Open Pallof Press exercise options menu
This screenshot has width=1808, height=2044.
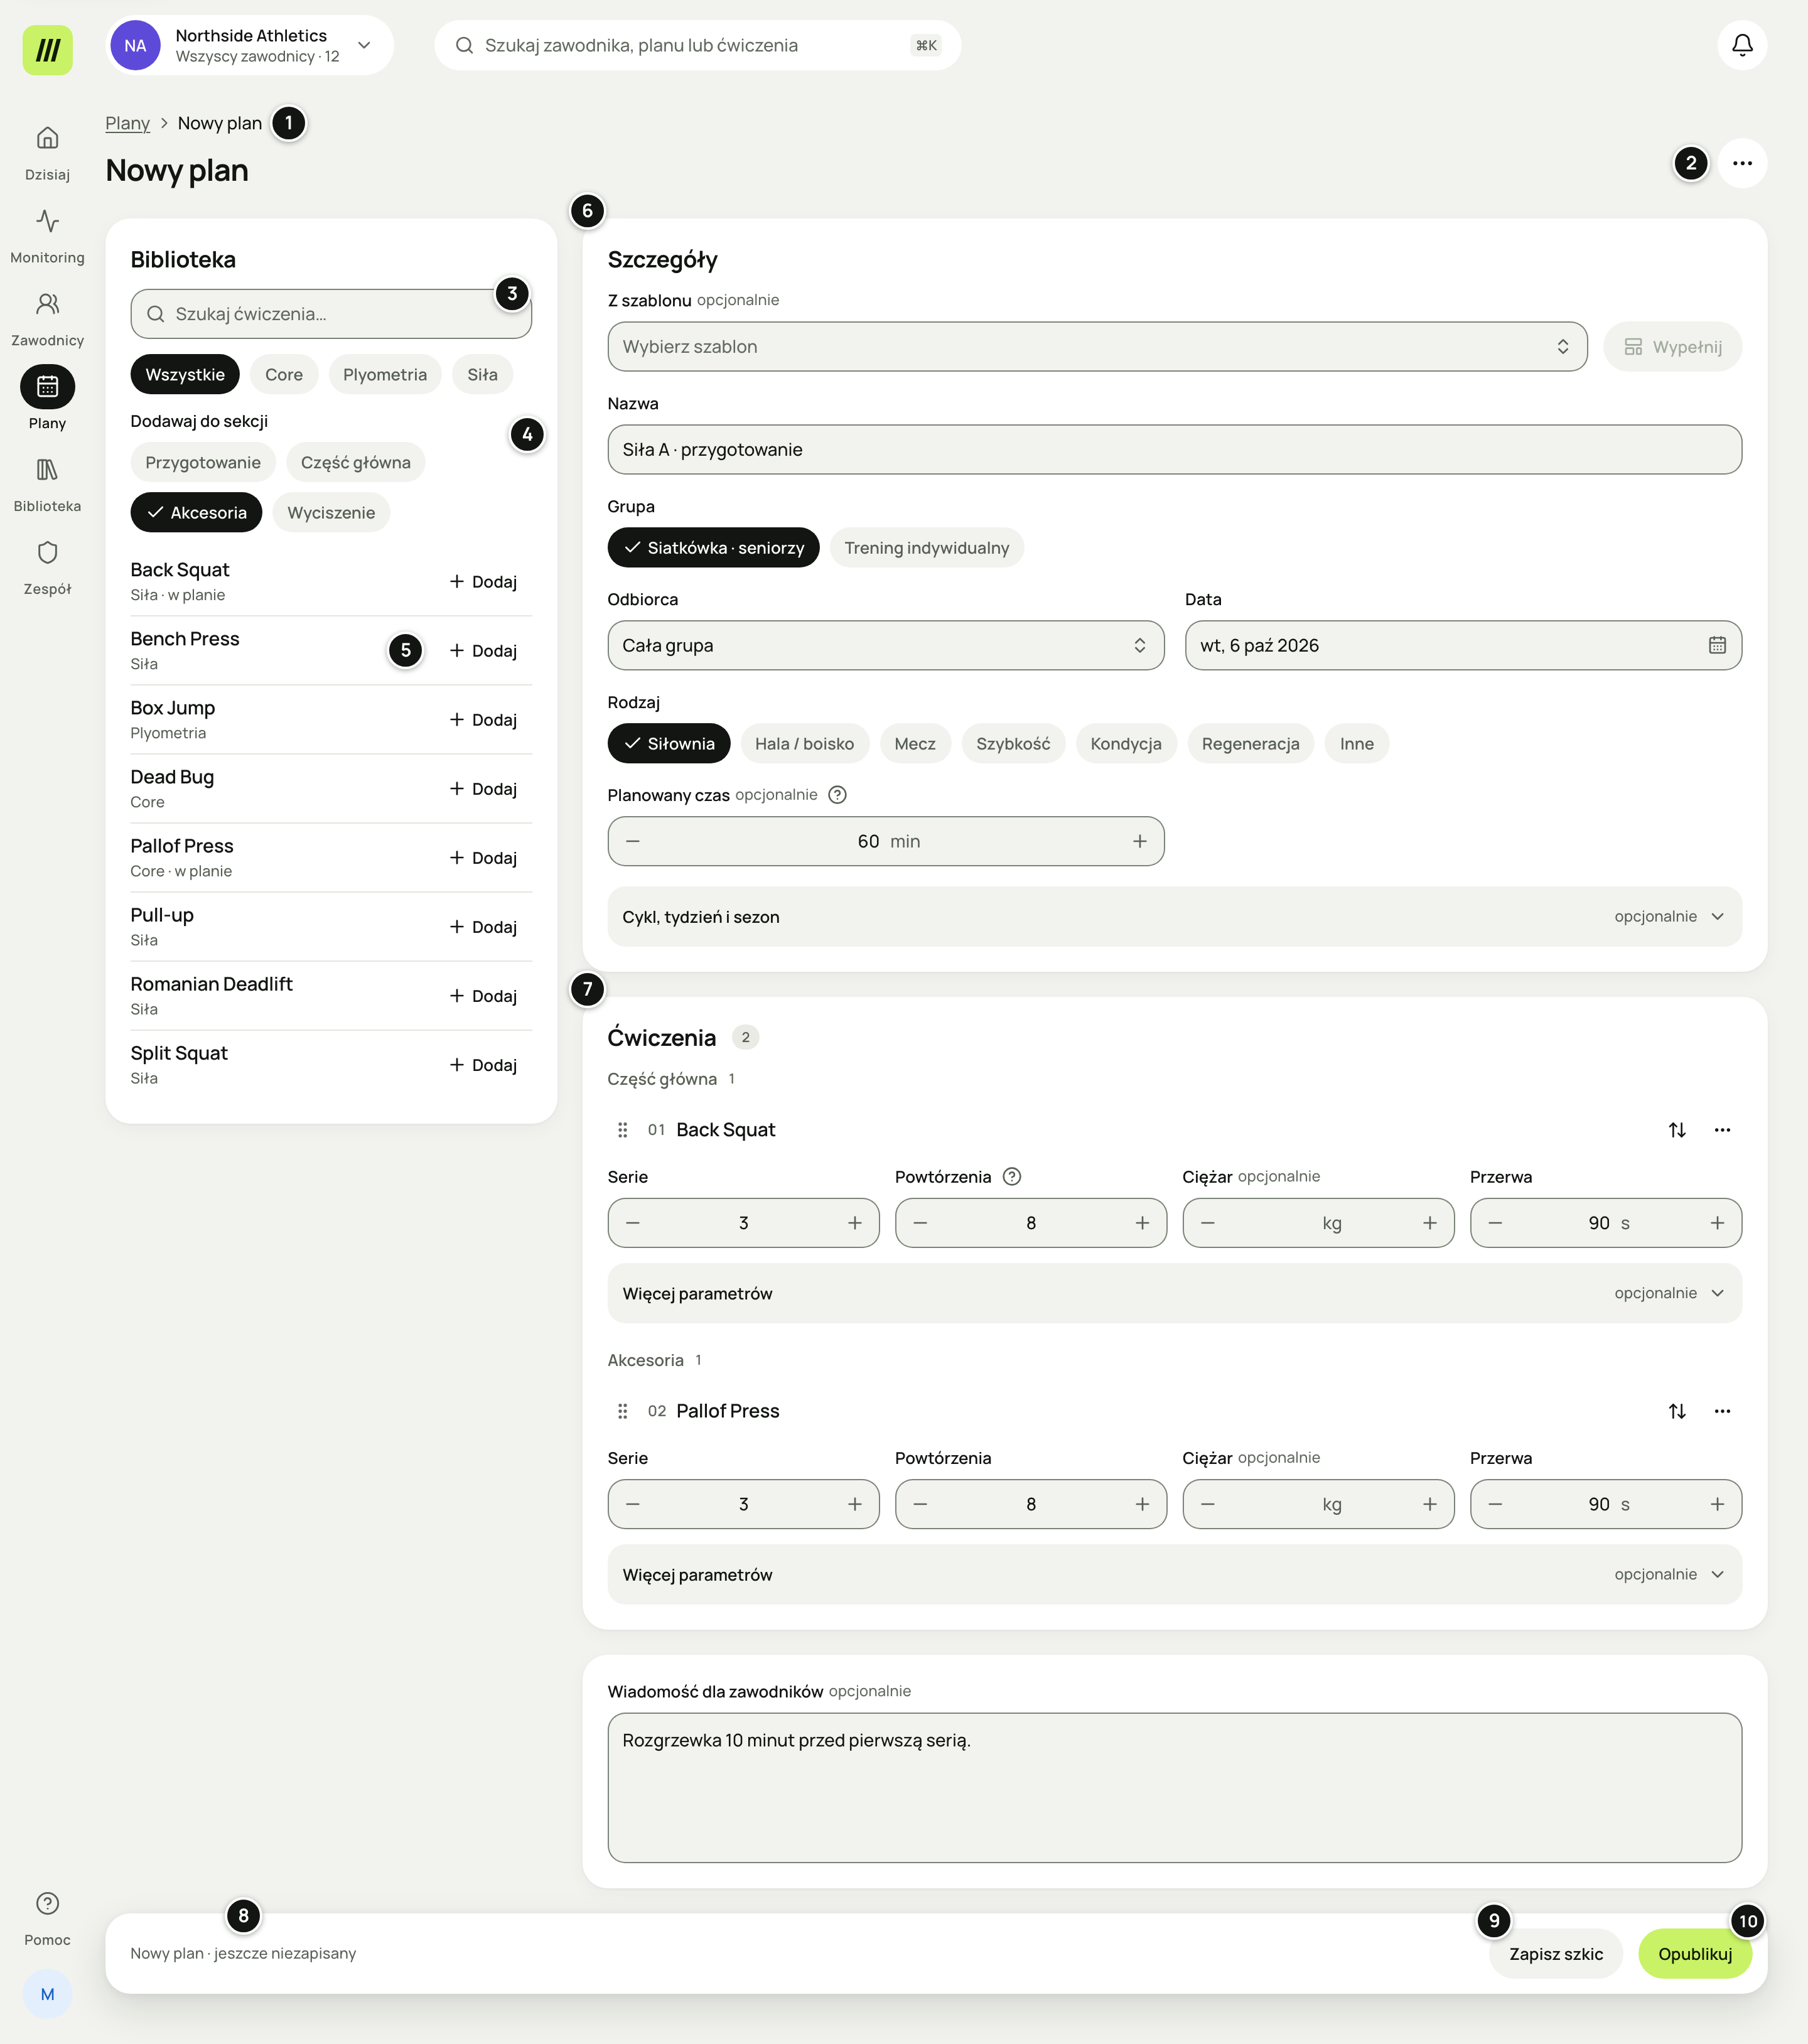(1722, 1411)
